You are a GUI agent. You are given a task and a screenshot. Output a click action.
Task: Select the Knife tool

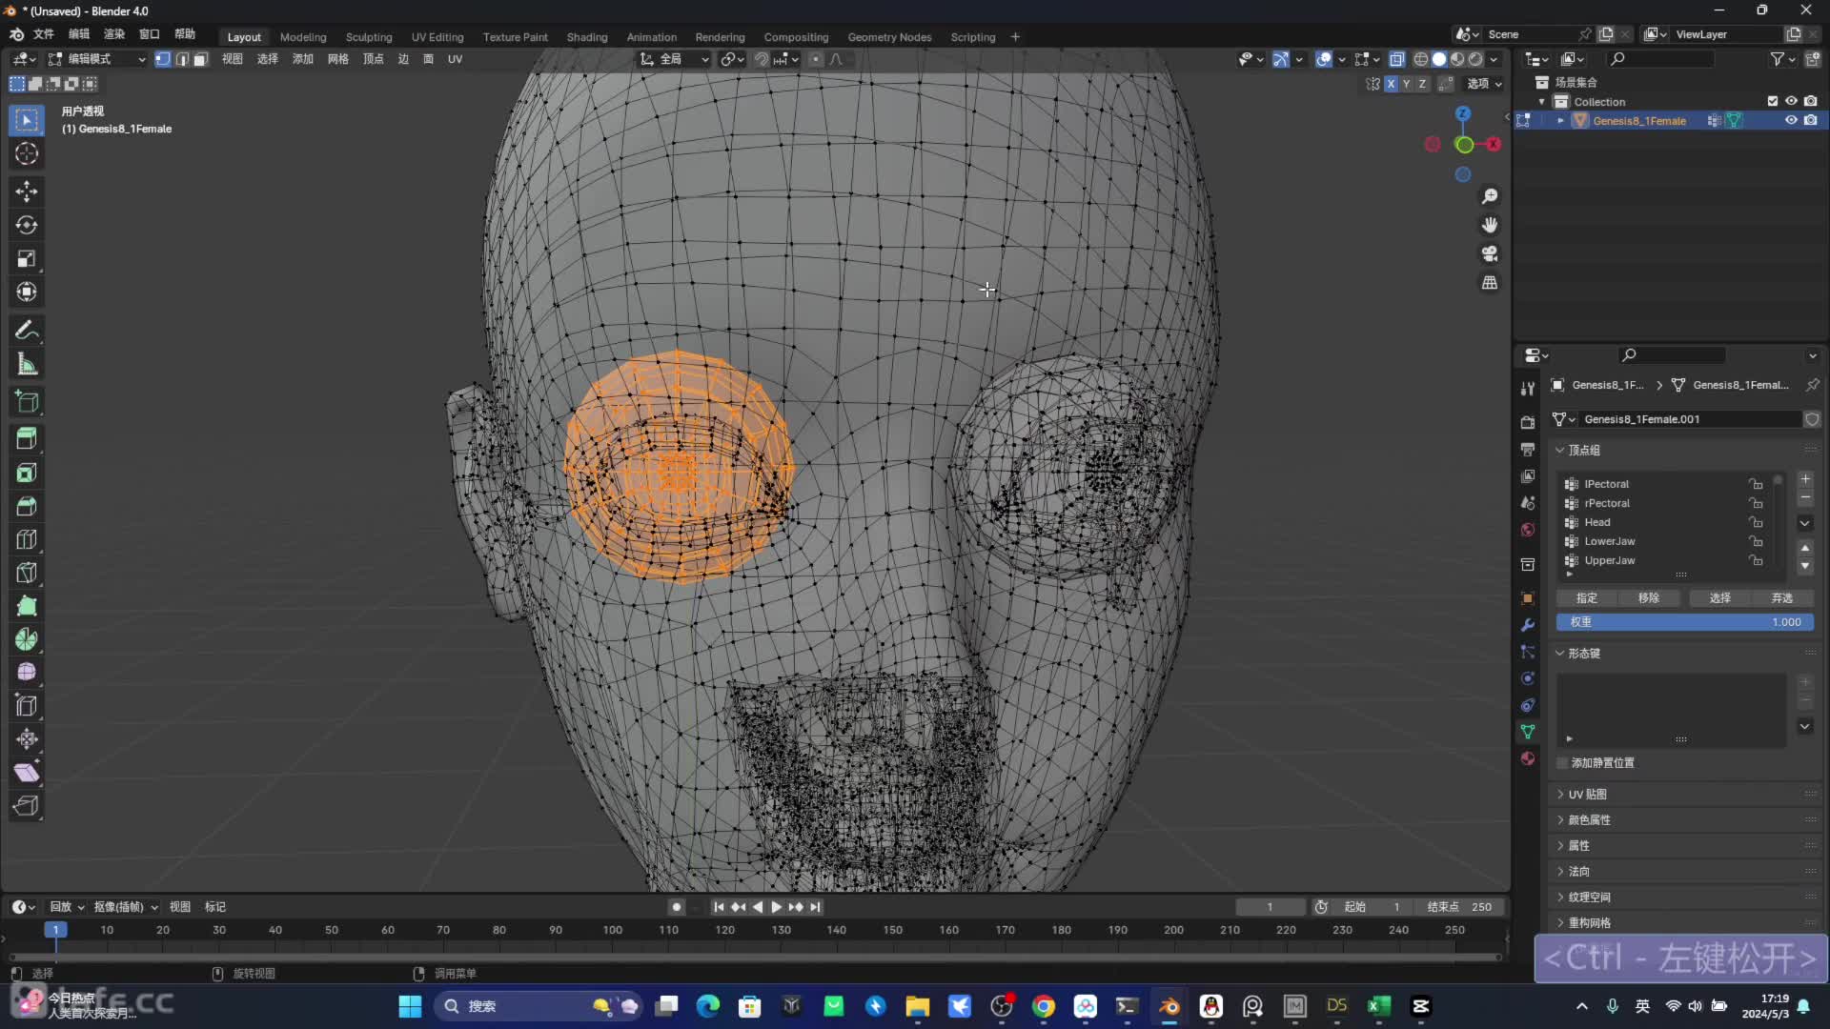click(x=27, y=573)
